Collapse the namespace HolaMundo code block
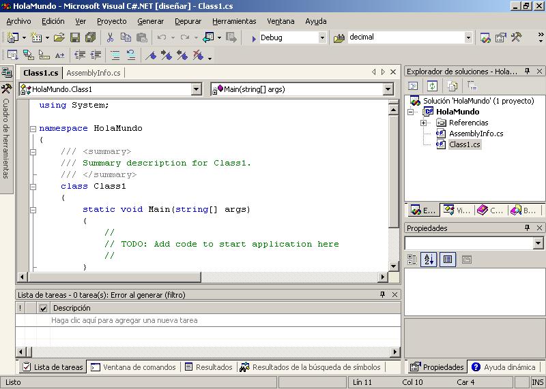This screenshot has width=546, height=389. coord(33,129)
